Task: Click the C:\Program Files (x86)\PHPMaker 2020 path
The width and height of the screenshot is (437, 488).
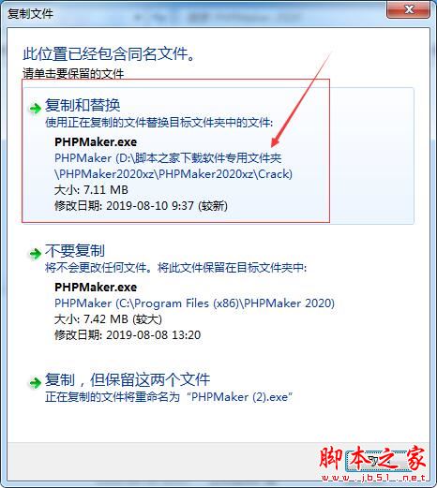Action: (x=194, y=303)
